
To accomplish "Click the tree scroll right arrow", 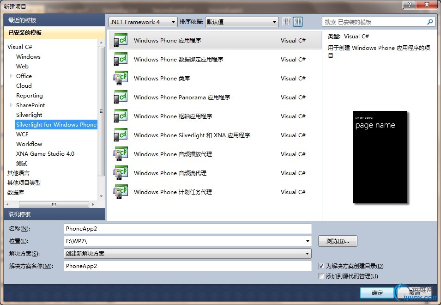I will (93, 204).
